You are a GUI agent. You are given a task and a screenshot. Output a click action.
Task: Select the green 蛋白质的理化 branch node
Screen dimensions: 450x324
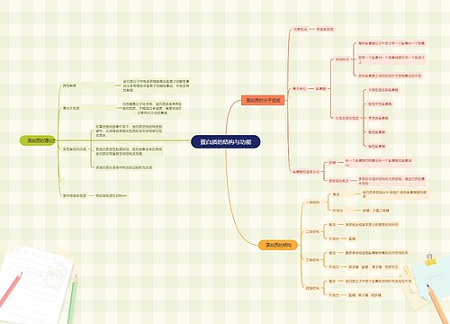[x=38, y=140]
